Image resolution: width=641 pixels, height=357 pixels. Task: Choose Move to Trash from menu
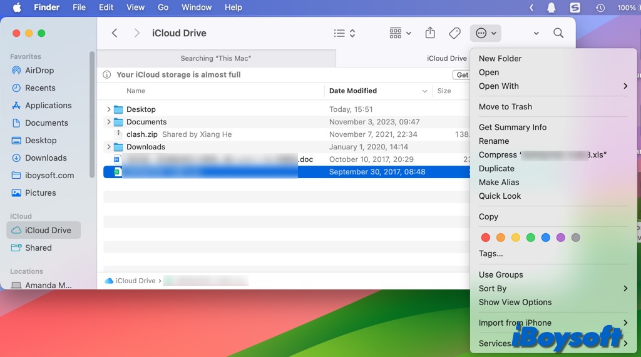[x=505, y=107]
